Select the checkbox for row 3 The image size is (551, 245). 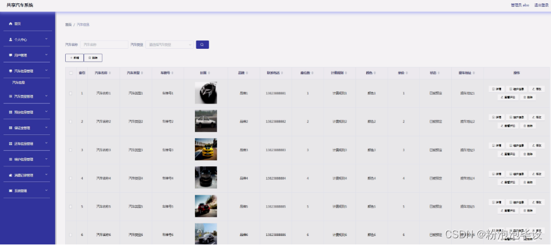pos(71,150)
